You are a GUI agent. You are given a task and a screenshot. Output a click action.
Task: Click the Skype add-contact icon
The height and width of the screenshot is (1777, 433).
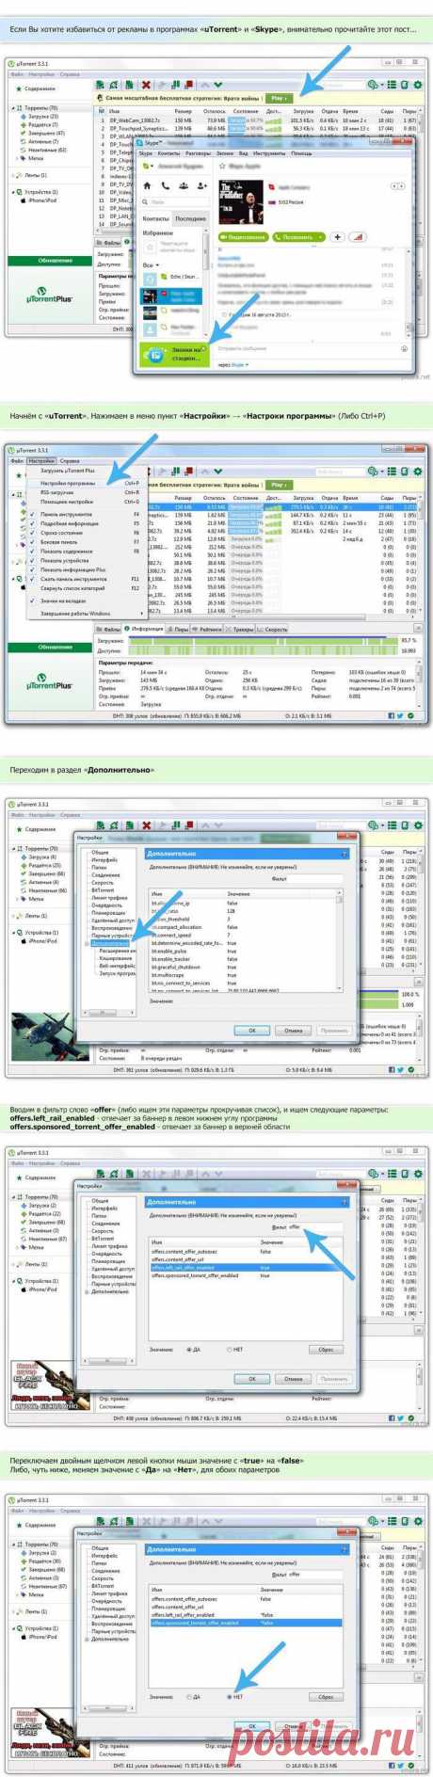click(x=204, y=184)
